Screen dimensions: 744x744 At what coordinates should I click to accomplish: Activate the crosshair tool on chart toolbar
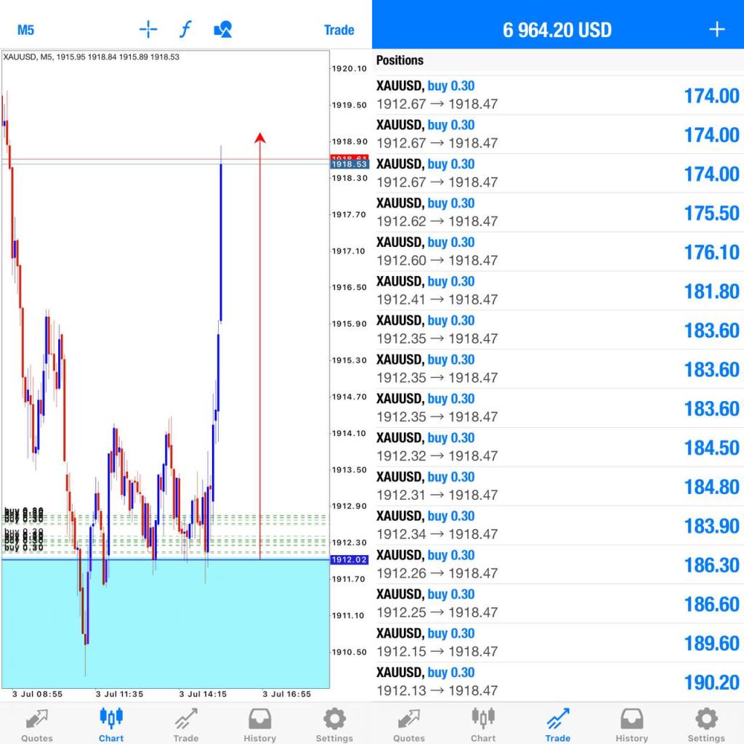coord(148,30)
